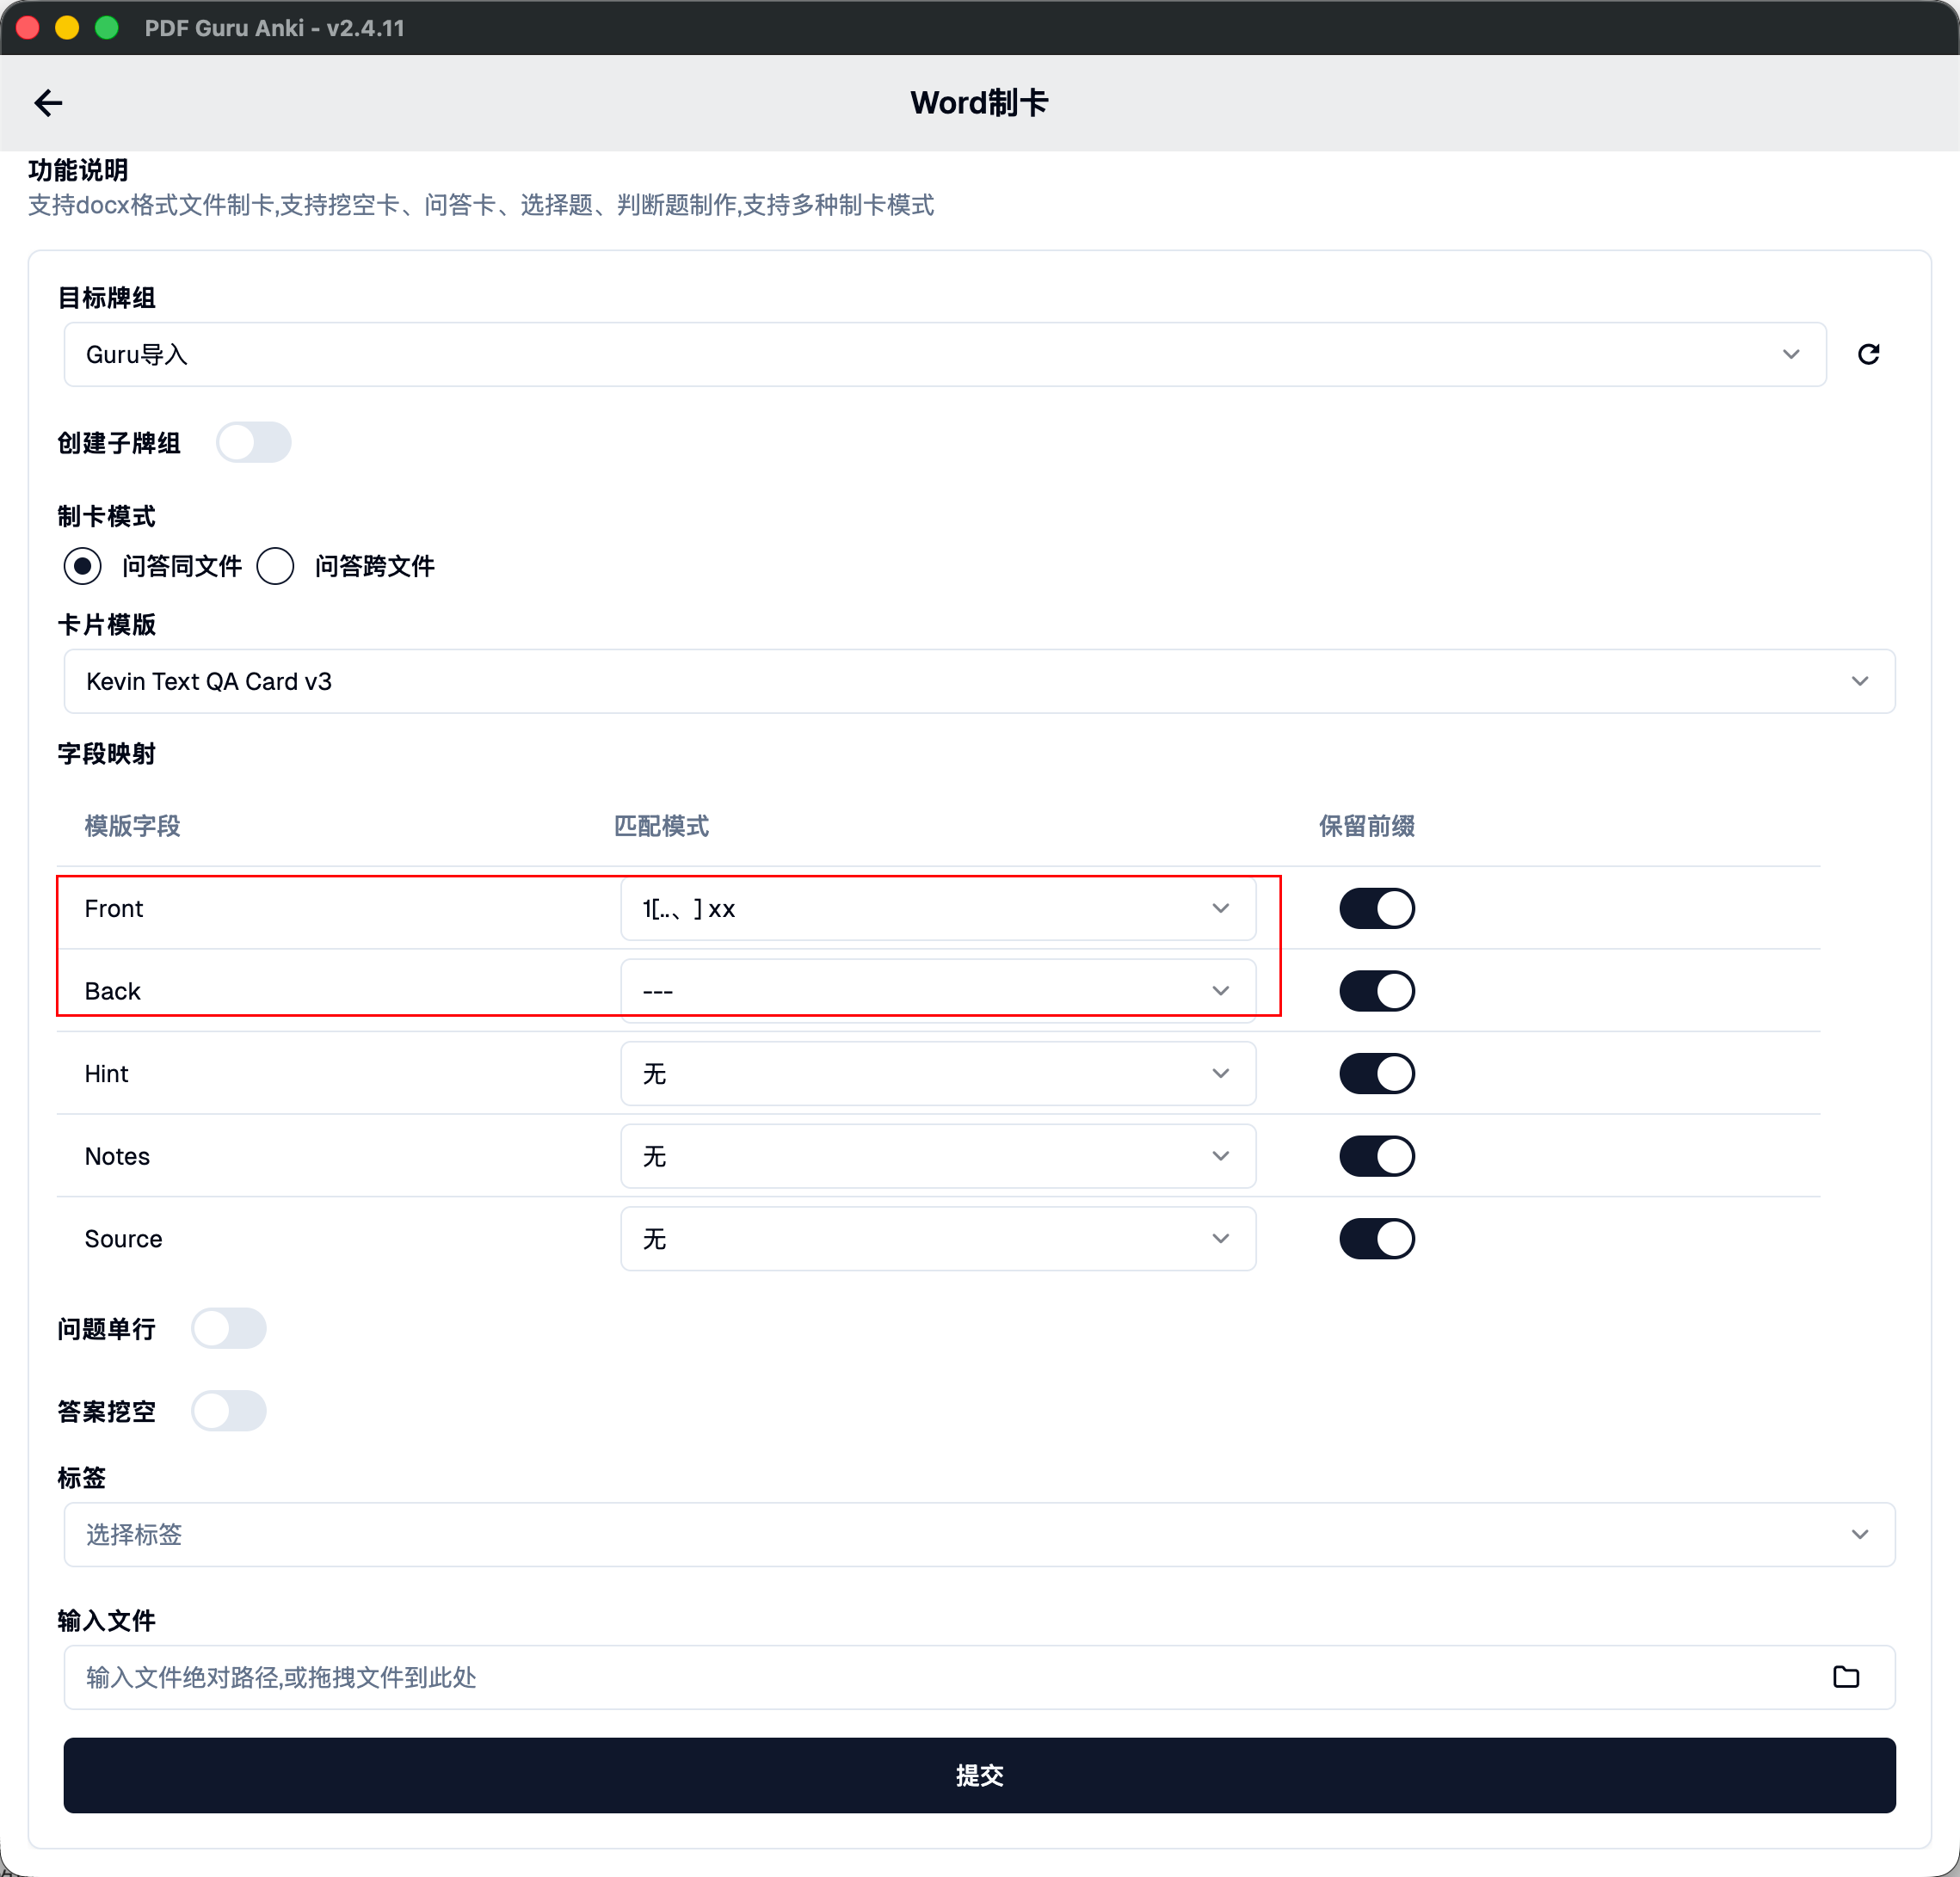Toggle 保留前缀 for the Source field
The height and width of the screenshot is (1877, 1960).
pyautogui.click(x=1376, y=1238)
